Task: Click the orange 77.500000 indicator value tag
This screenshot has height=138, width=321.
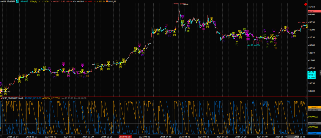Action: point(314,107)
